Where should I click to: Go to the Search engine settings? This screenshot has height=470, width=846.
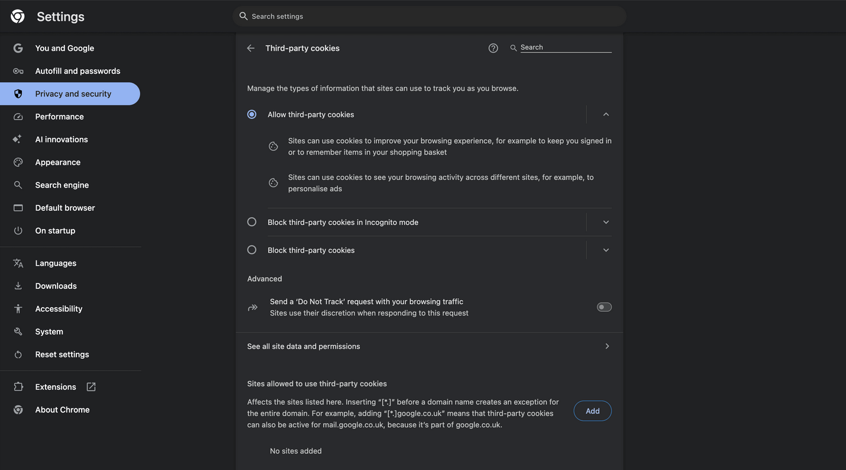62,185
